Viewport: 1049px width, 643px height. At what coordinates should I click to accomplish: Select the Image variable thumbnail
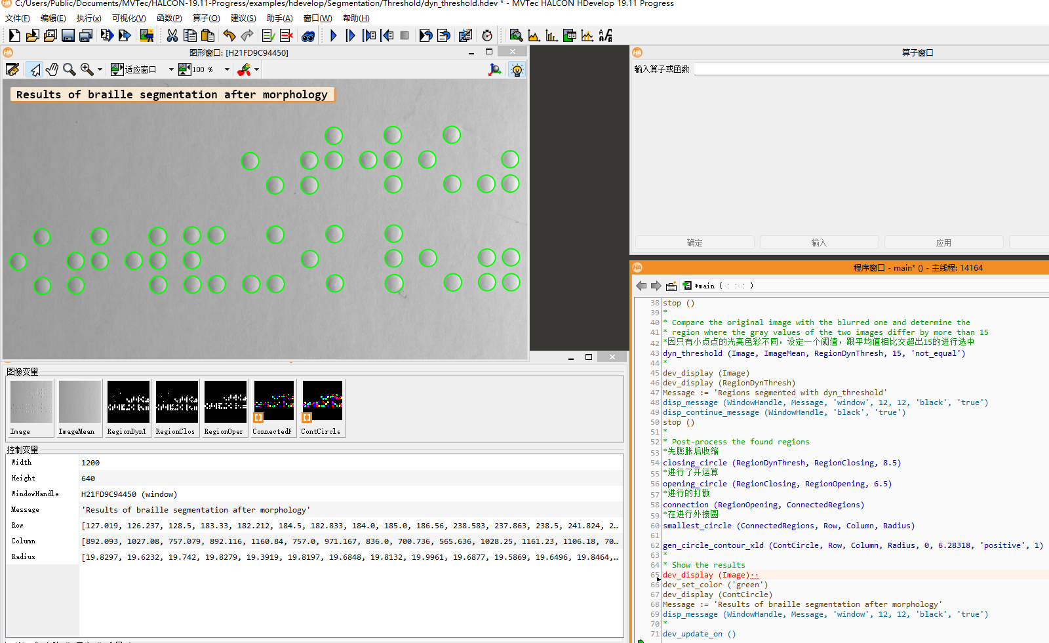pos(31,408)
